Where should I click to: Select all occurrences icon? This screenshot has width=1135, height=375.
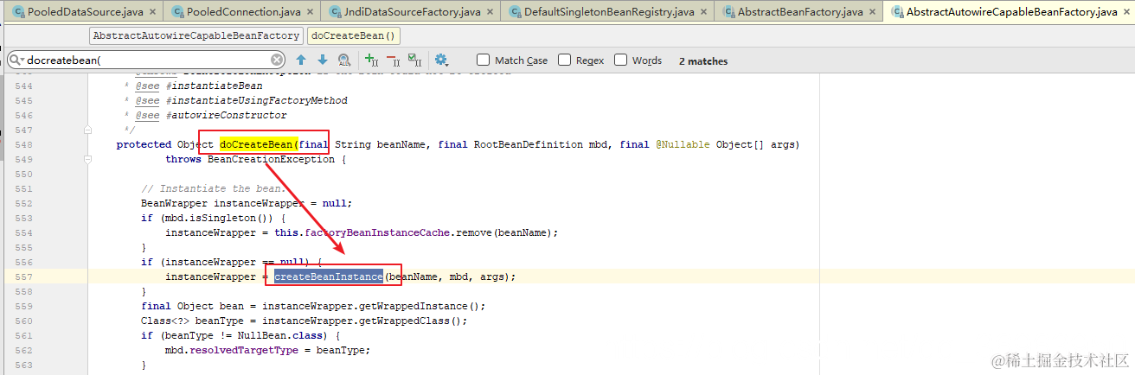click(x=414, y=60)
